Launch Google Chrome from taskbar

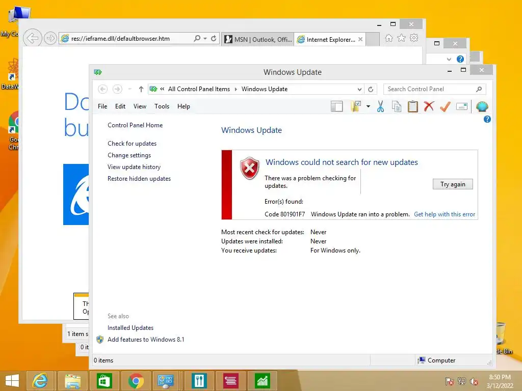click(136, 381)
